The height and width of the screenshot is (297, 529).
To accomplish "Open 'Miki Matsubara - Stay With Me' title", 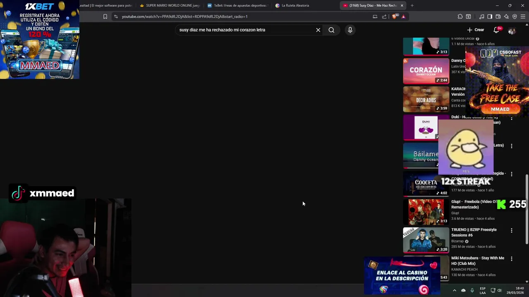I will click(x=478, y=261).
